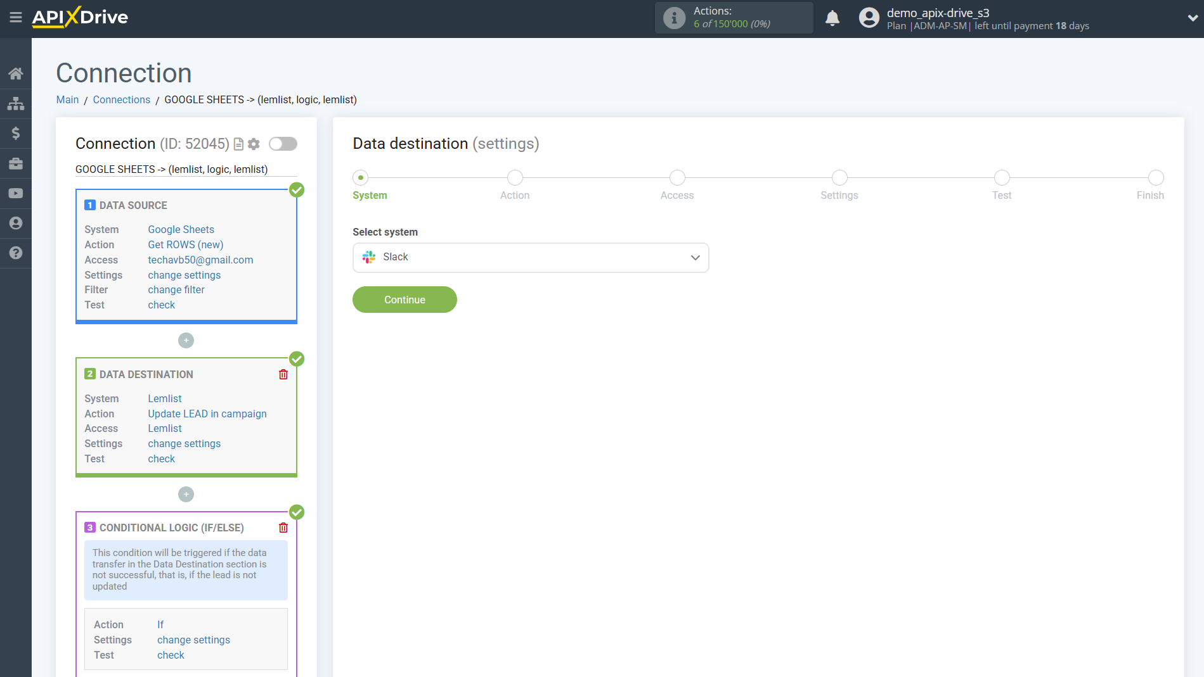Open the Select system dropdown
1204x677 pixels.
click(x=531, y=258)
